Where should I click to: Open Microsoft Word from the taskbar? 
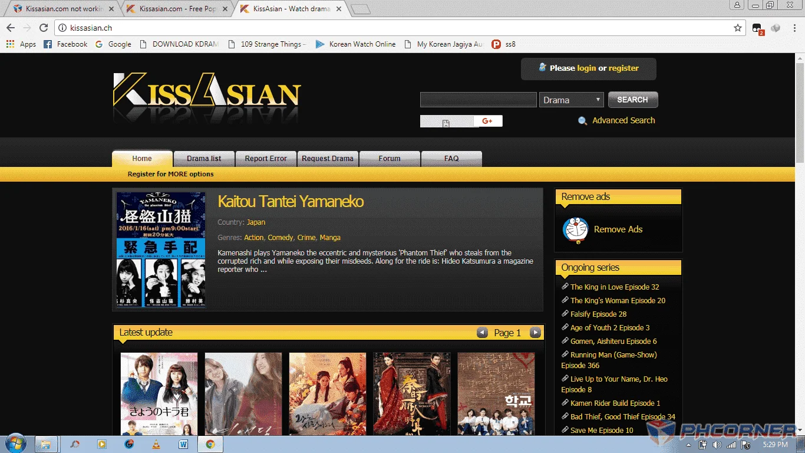pyautogui.click(x=183, y=444)
